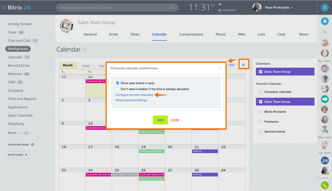Open Applications in sidebar
332x191 pixels.
(x=18, y=107)
